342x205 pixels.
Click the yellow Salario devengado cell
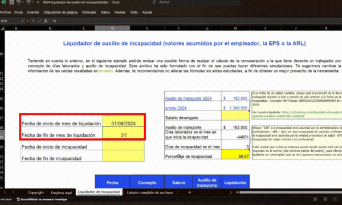235,116
